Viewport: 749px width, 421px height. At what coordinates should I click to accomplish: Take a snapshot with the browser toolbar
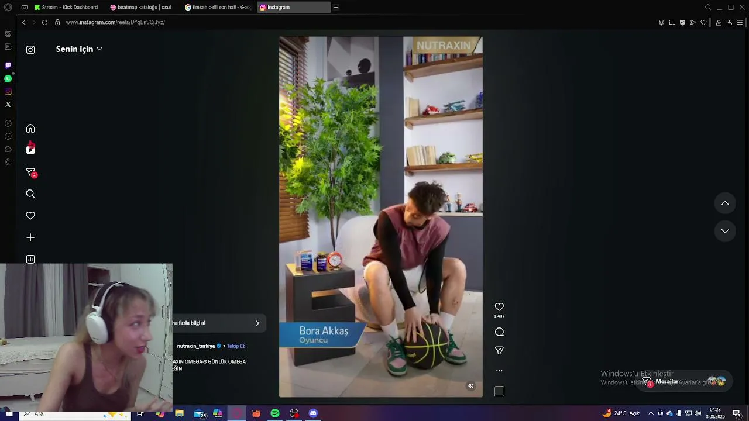tap(672, 22)
